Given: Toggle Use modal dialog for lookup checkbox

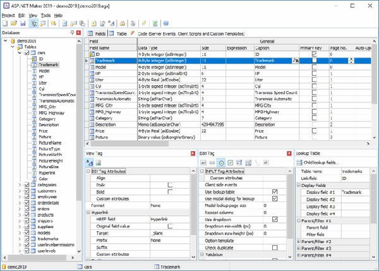Looking at the screenshot, I should (275, 199).
